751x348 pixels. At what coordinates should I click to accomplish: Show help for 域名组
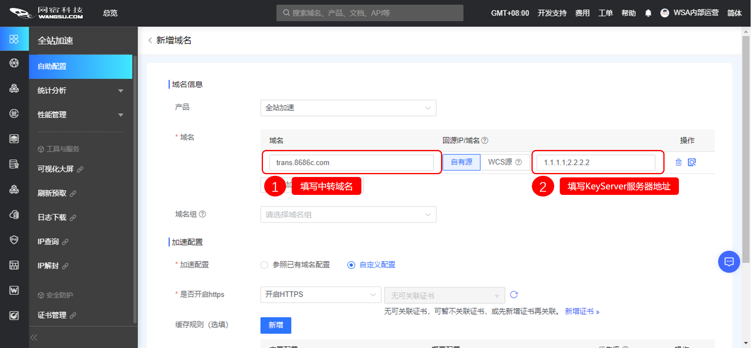click(202, 214)
